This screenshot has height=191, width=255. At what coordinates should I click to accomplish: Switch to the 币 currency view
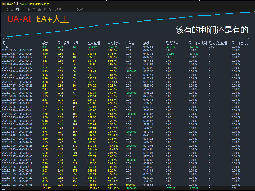[x=40, y=9]
